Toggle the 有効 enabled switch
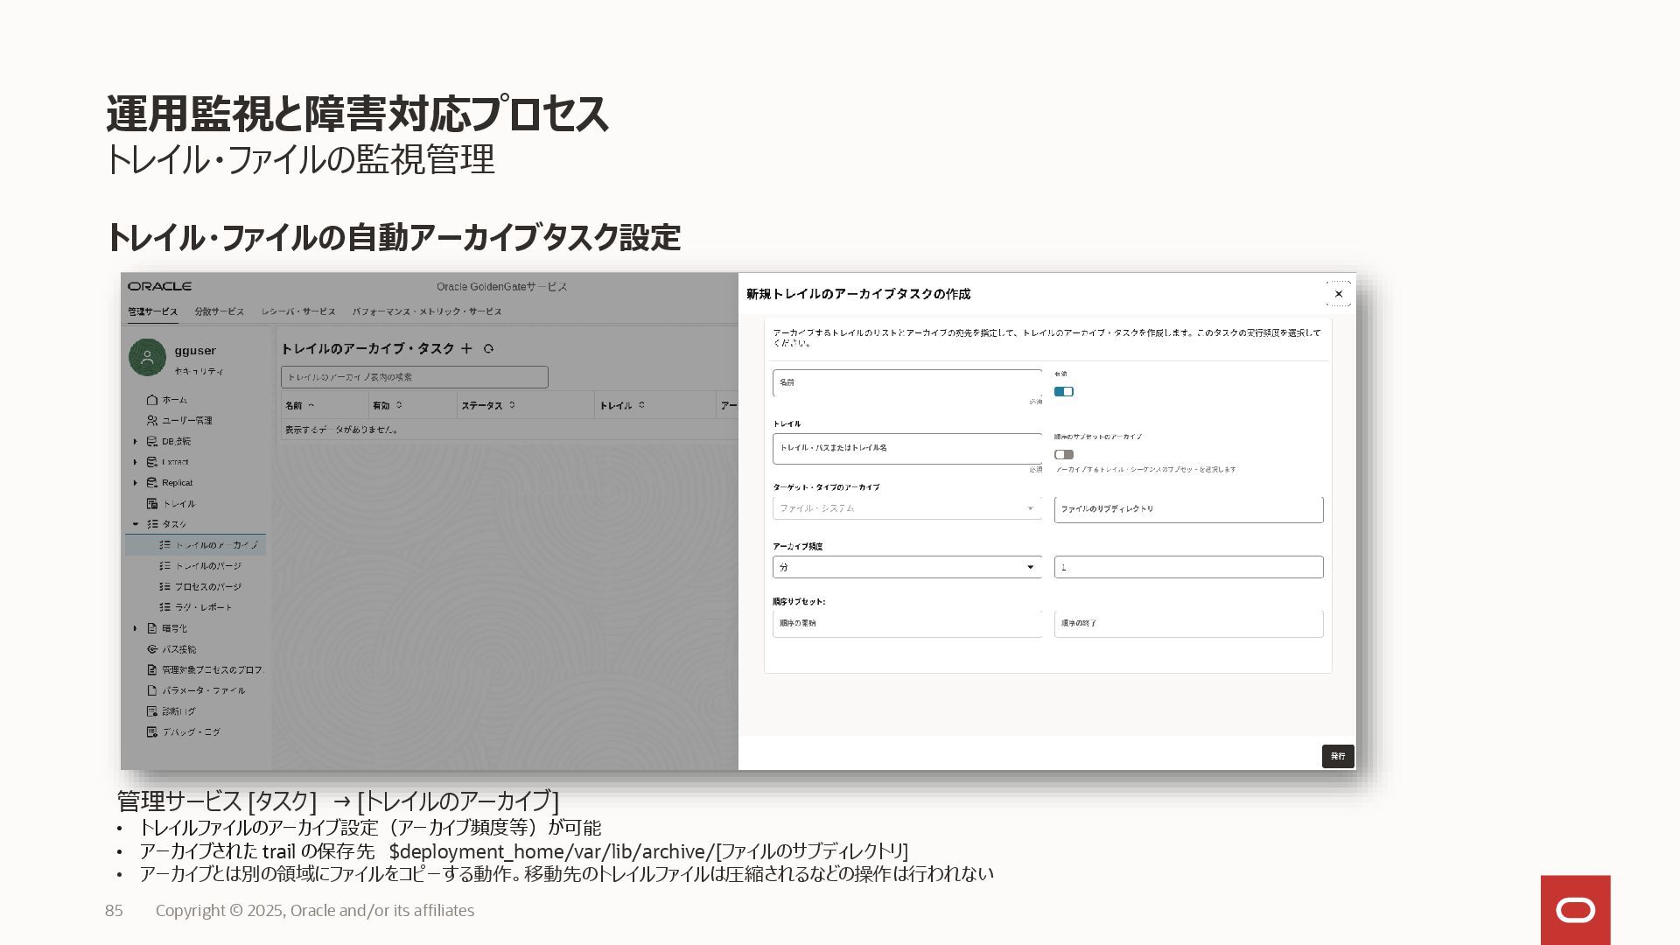This screenshot has height=945, width=1680. [x=1063, y=391]
